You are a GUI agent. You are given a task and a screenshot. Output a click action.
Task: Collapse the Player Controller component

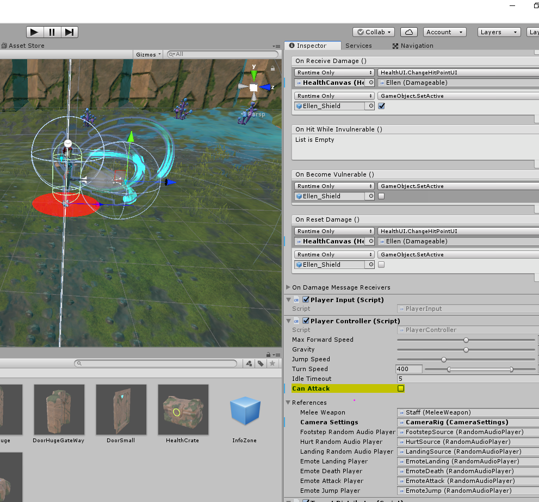[289, 321]
